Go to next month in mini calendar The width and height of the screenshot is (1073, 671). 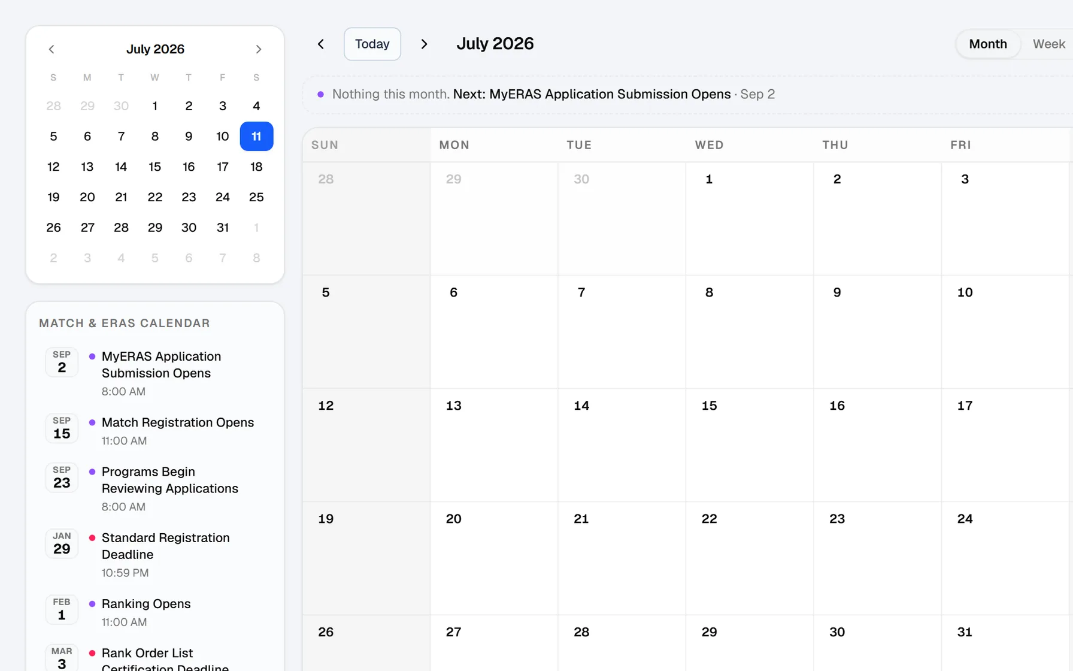[259, 49]
